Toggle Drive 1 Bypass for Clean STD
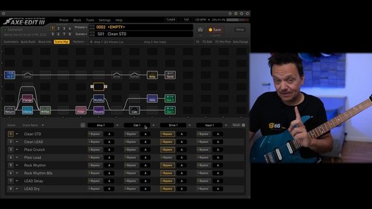This screenshot has width=372, height=209. (x=167, y=134)
